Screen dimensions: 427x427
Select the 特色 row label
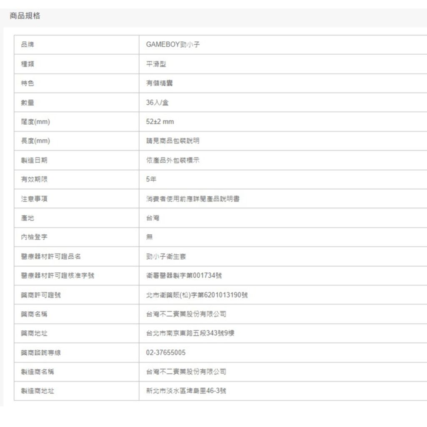tap(28, 83)
